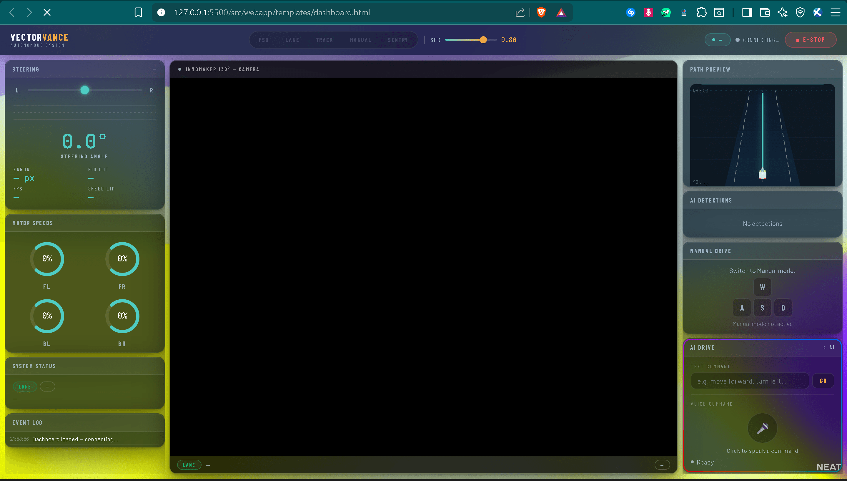
Task: Toggle the browser sidebar panel icon
Action: click(x=747, y=13)
